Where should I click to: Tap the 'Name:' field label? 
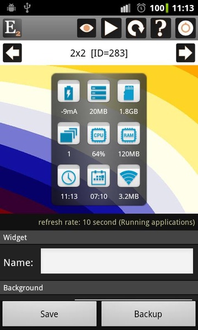click(x=18, y=263)
